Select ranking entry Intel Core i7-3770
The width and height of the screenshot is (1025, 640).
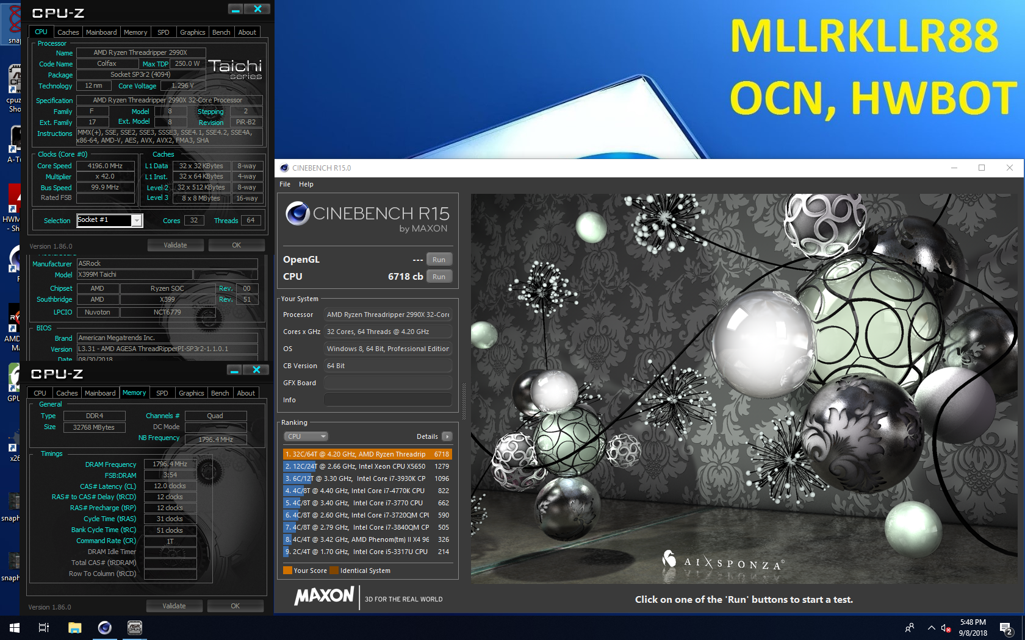tap(367, 503)
